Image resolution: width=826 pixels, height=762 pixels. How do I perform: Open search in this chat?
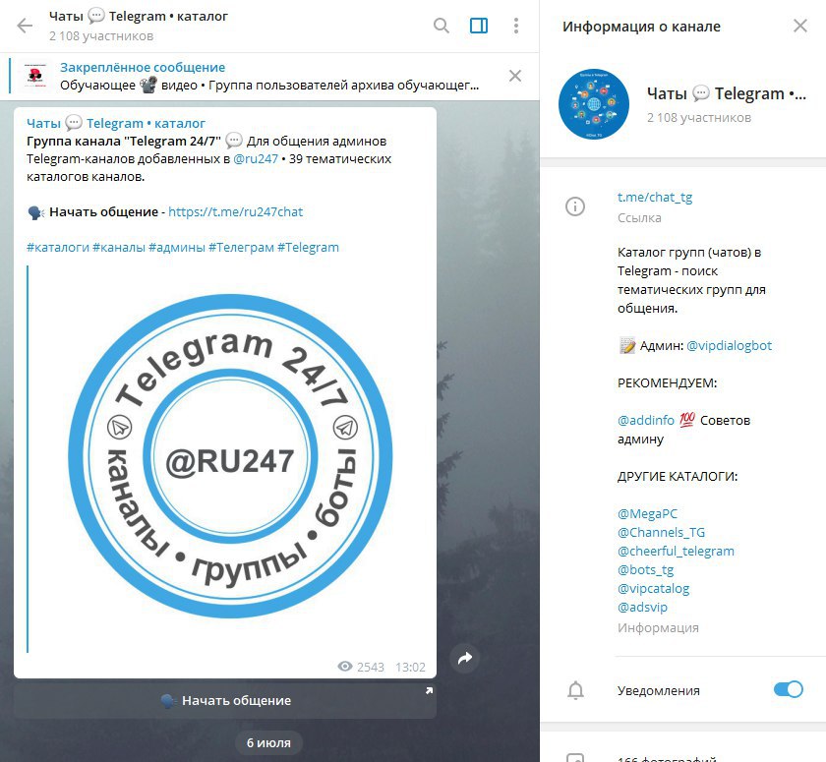click(x=441, y=26)
